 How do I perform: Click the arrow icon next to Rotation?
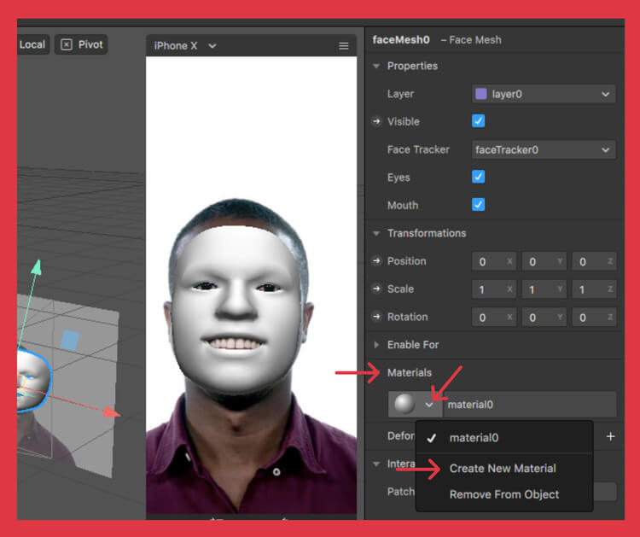point(376,317)
